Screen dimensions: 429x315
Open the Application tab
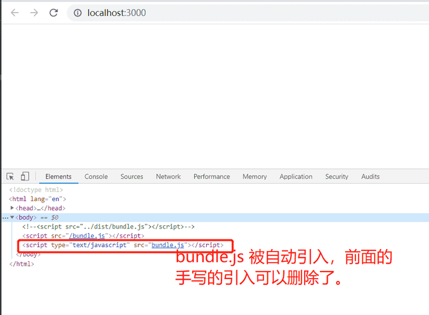pyautogui.click(x=296, y=177)
